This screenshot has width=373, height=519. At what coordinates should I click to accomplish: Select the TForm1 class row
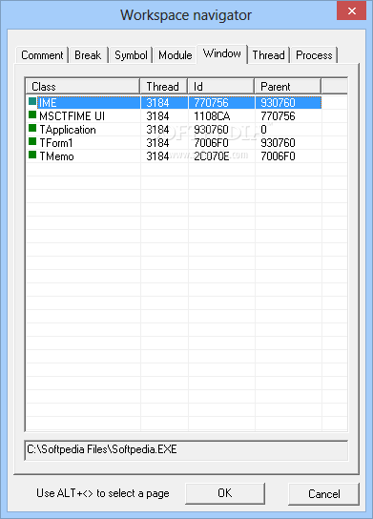tap(174, 143)
